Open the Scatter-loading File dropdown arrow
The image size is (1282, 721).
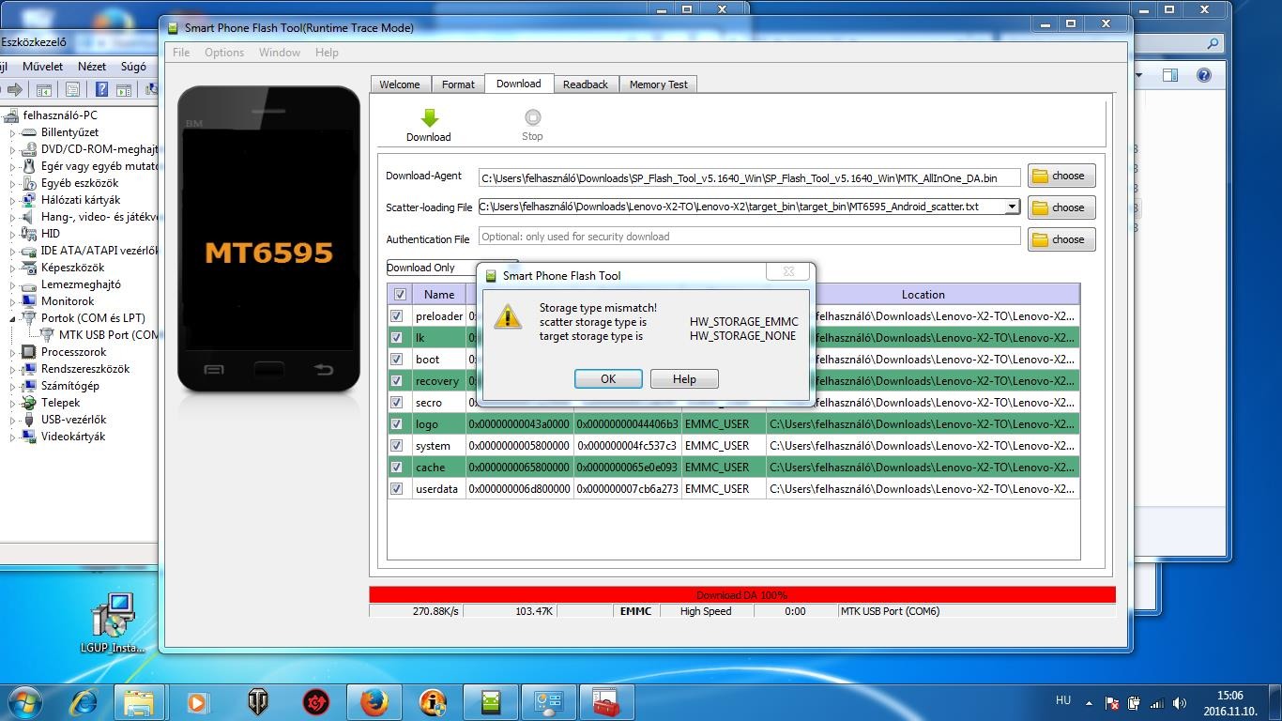coord(1012,207)
